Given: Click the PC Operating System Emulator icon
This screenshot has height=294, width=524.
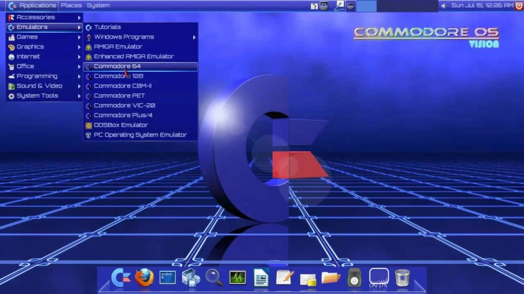Looking at the screenshot, I should coord(88,135).
